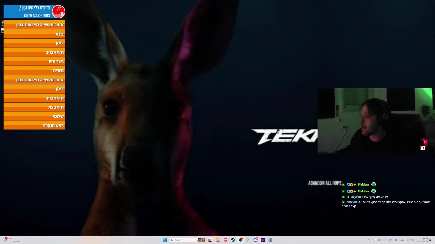
Task: Open the volume control in the system tray
Action: click(x=413, y=240)
